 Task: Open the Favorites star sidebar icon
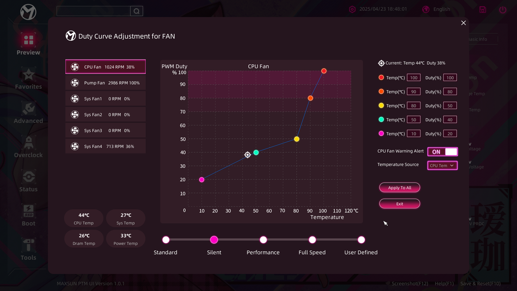(x=28, y=75)
